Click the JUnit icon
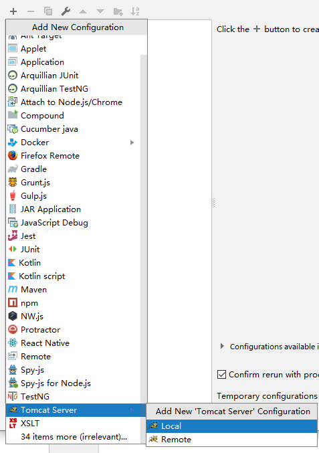The width and height of the screenshot is (319, 453). coord(13,249)
